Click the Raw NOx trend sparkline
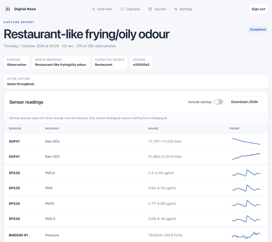The height and width of the screenshot is (242, 272). (246, 141)
